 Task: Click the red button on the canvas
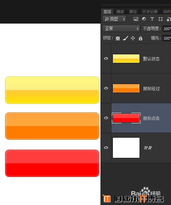(52, 163)
